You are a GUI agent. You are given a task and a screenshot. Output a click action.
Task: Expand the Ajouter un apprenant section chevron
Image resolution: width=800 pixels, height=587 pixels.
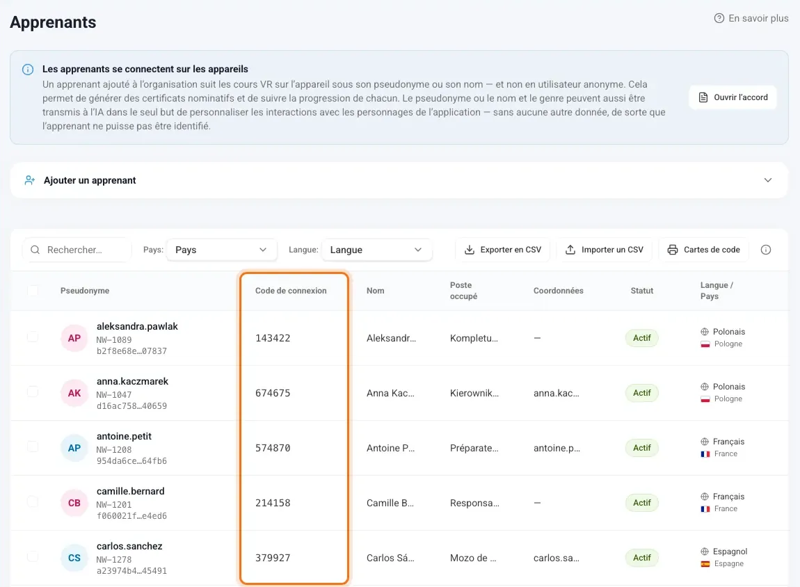pyautogui.click(x=767, y=180)
